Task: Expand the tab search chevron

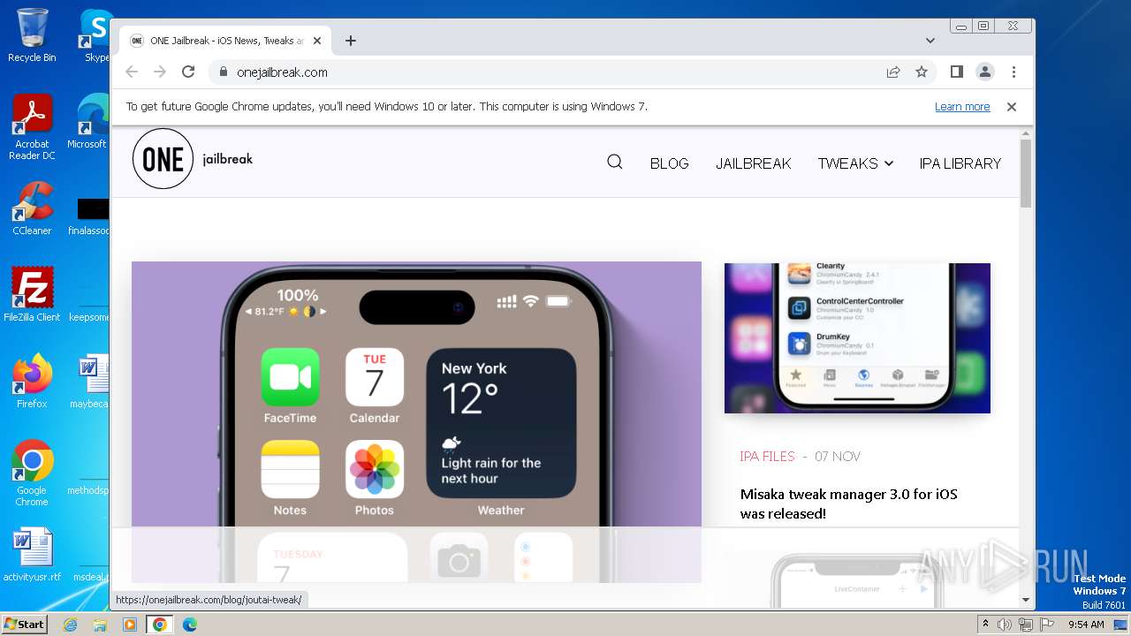Action: click(930, 41)
